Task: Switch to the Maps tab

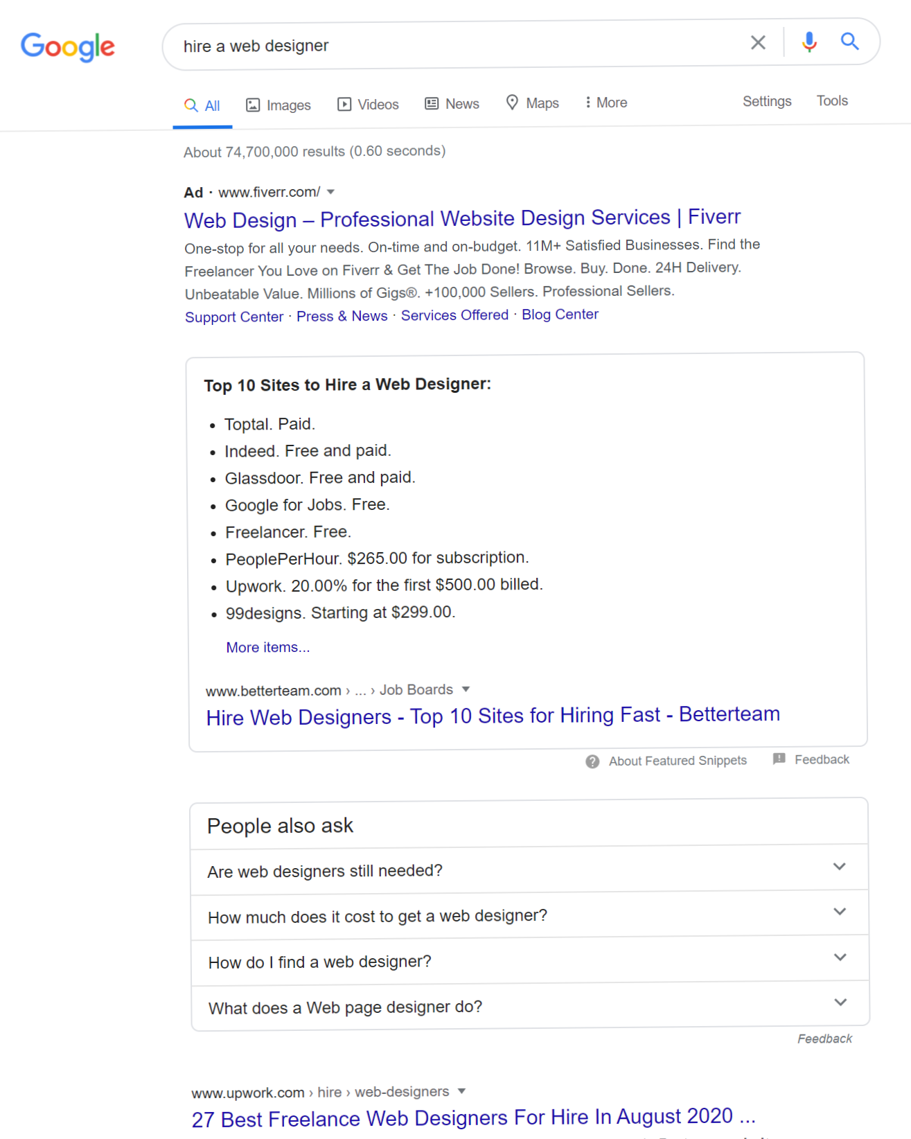Action: [532, 103]
